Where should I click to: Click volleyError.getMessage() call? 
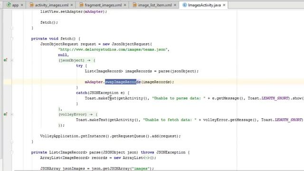tap(230, 120)
